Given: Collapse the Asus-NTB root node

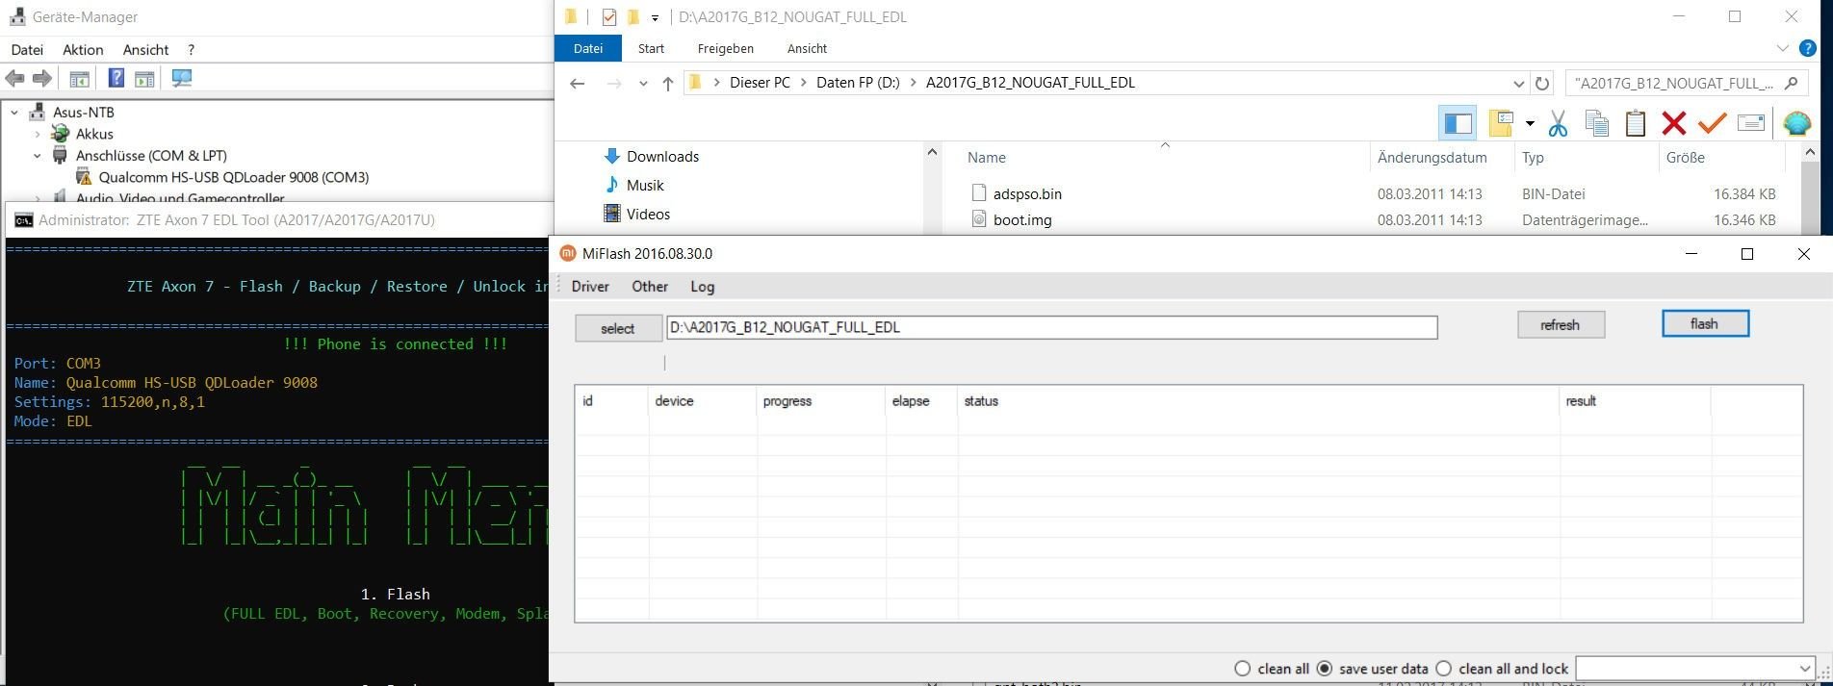Looking at the screenshot, I should [x=14, y=113].
